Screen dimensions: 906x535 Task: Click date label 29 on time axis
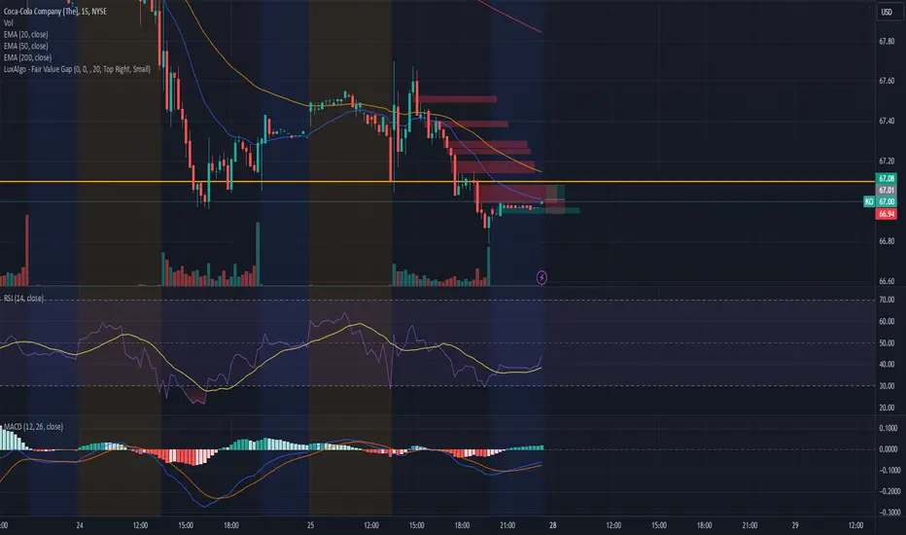[795, 525]
